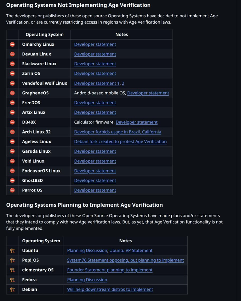Open 'Developer forbids usage in Brazil, California' link

click(x=117, y=132)
